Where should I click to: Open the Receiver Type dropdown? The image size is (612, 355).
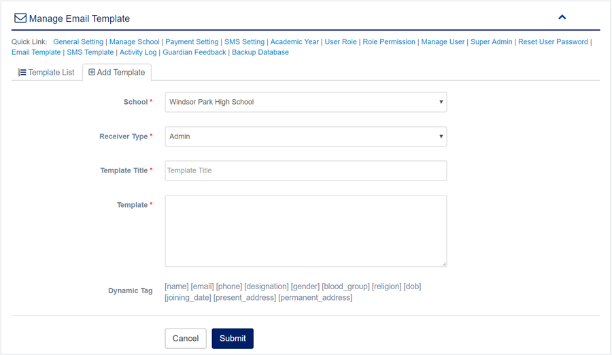tap(305, 136)
